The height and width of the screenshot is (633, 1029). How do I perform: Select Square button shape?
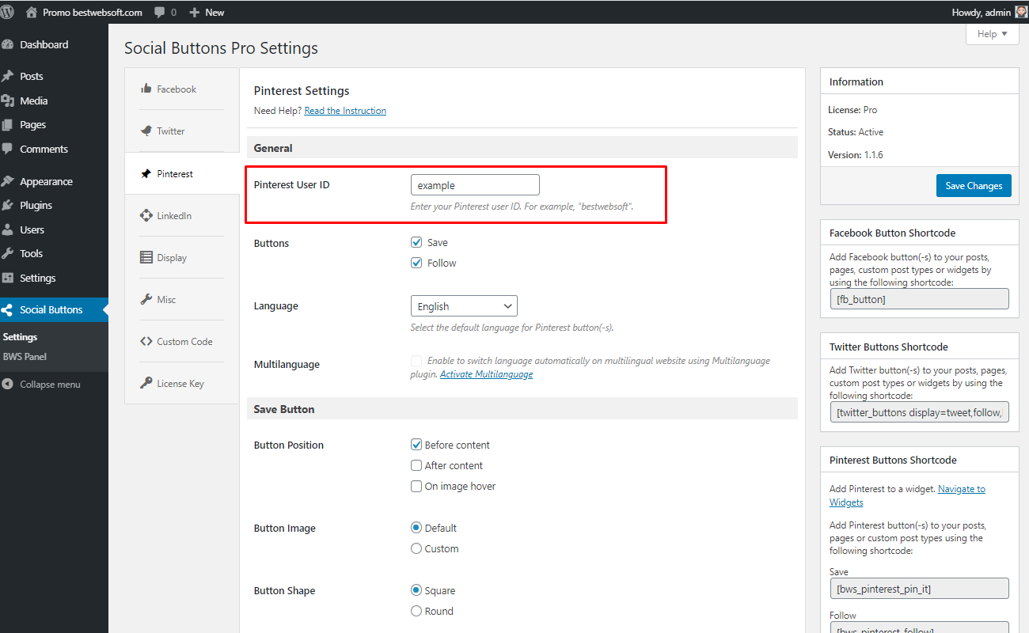(x=416, y=590)
